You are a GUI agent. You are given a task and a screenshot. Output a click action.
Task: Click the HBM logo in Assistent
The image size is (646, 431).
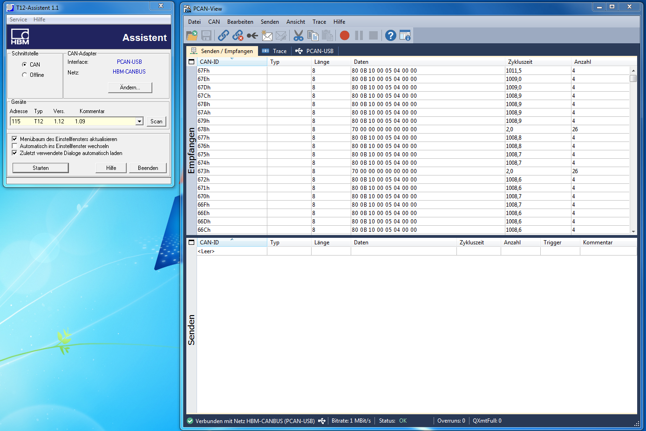[20, 37]
